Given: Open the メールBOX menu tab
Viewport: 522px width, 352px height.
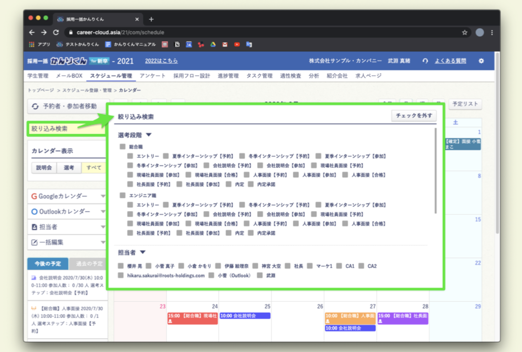Looking at the screenshot, I should (69, 76).
